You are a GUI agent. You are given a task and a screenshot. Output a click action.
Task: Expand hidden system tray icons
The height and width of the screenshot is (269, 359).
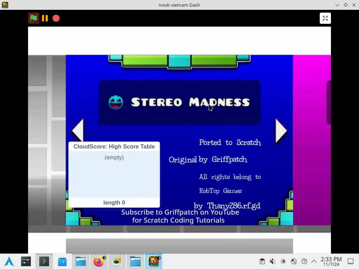[x=314, y=261]
